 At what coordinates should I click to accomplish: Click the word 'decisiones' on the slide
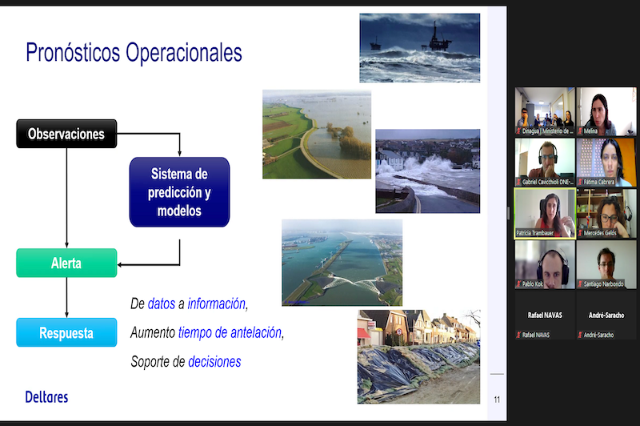point(214,362)
